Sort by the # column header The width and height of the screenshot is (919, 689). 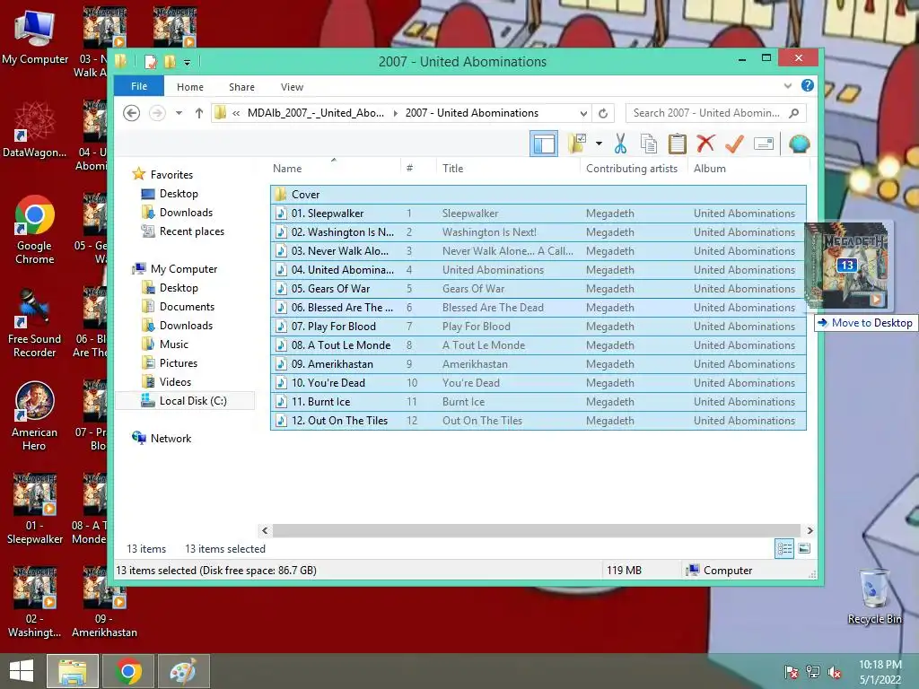[x=409, y=168]
